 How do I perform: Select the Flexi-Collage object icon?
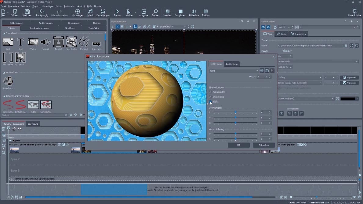tap(71, 42)
